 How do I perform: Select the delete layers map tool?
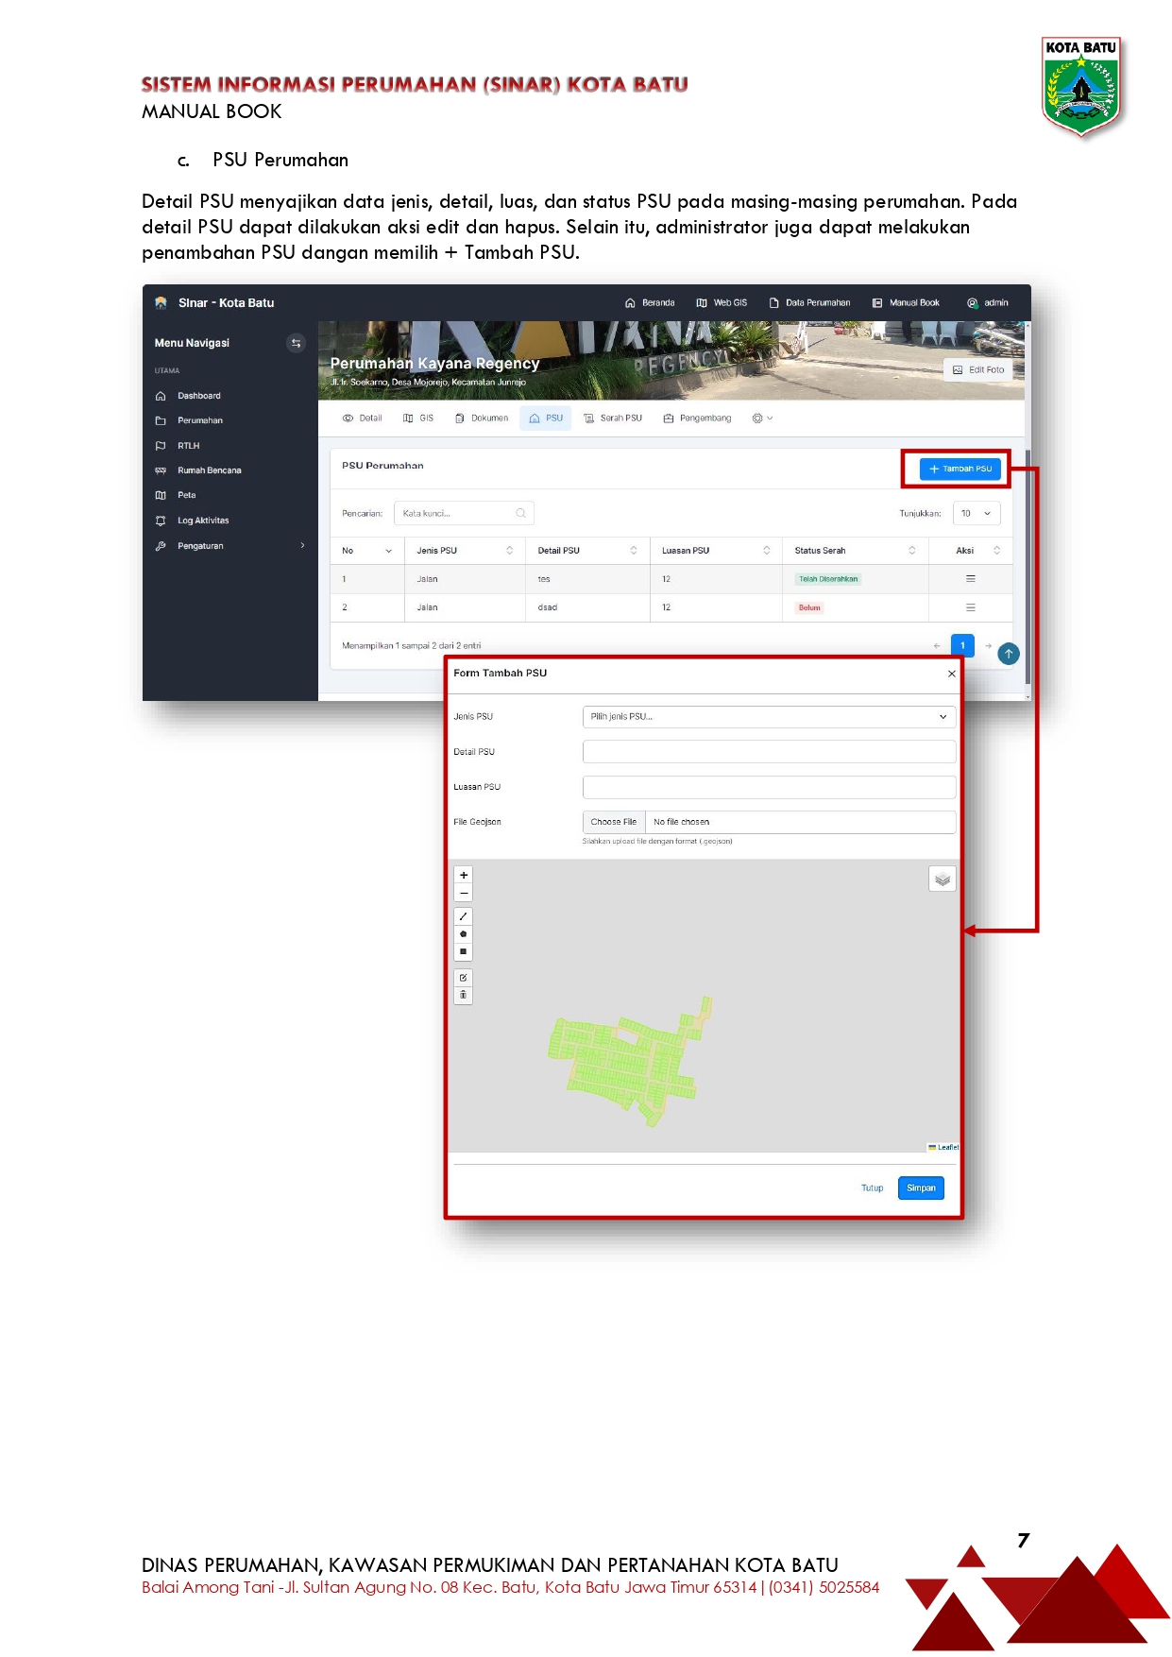(x=464, y=995)
